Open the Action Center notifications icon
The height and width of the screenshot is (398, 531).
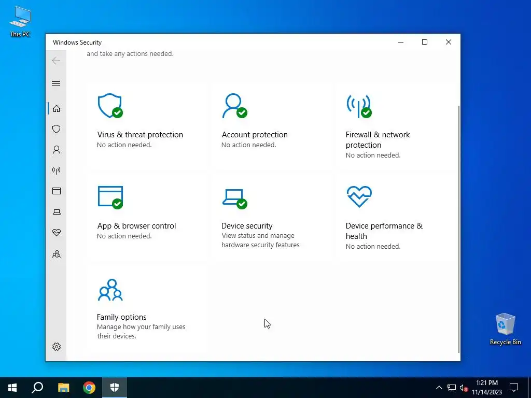(x=514, y=388)
